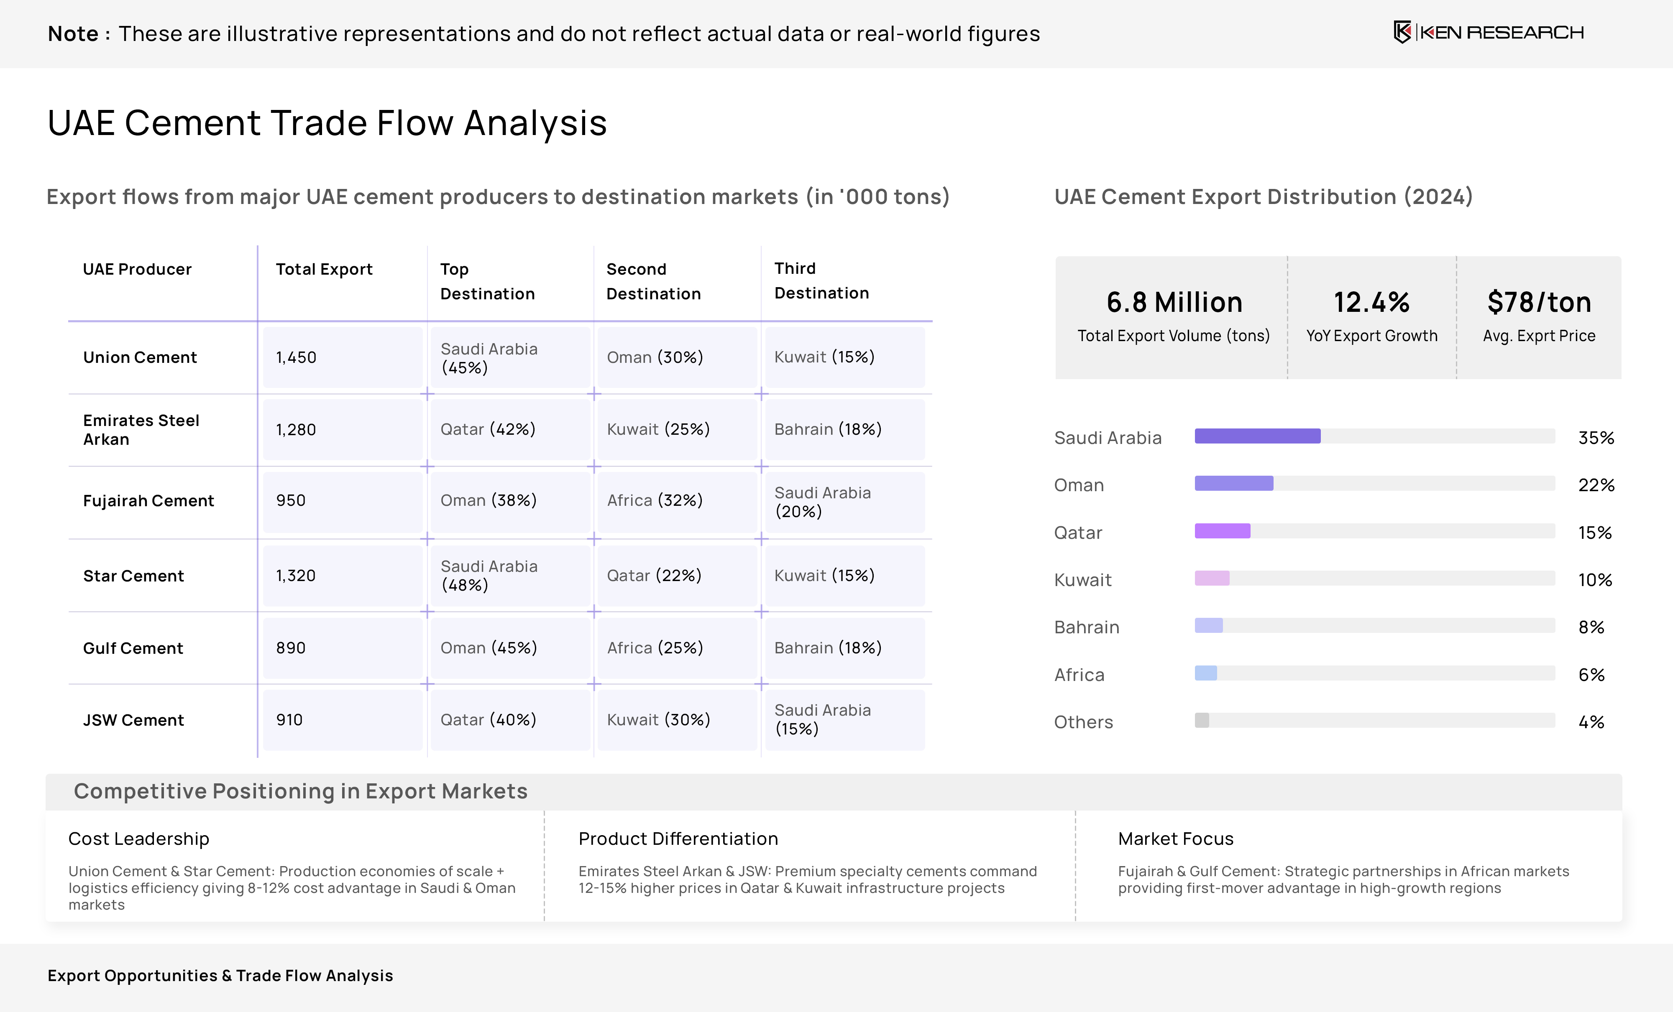This screenshot has width=1673, height=1012.
Task: Select the Union Cement row label
Action: pyautogui.click(x=140, y=357)
